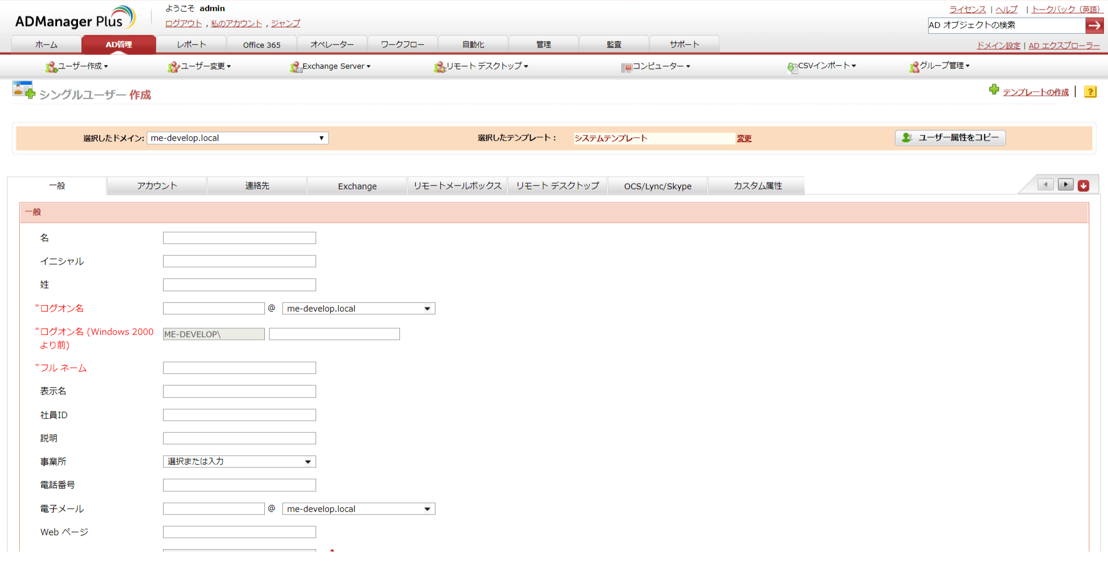Screen dimensions: 1108x569
Task: Select the グループ管理 toolbar icon
Action: [914, 66]
